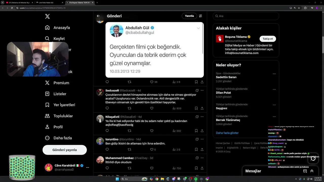
Task: Open the floating Grok button
Action: [x=313, y=158]
